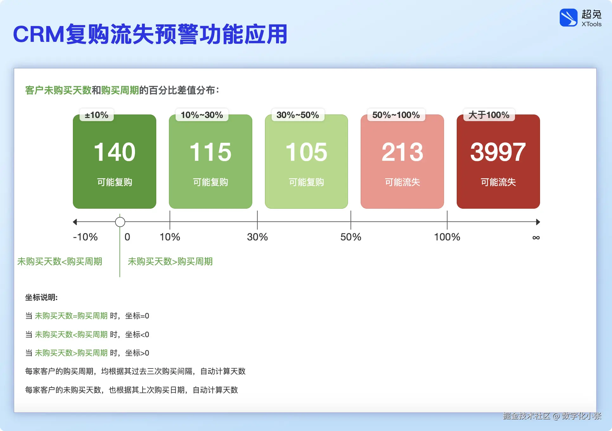Click the 大于100% range tag
This screenshot has width=612, height=431.
pyautogui.click(x=489, y=115)
